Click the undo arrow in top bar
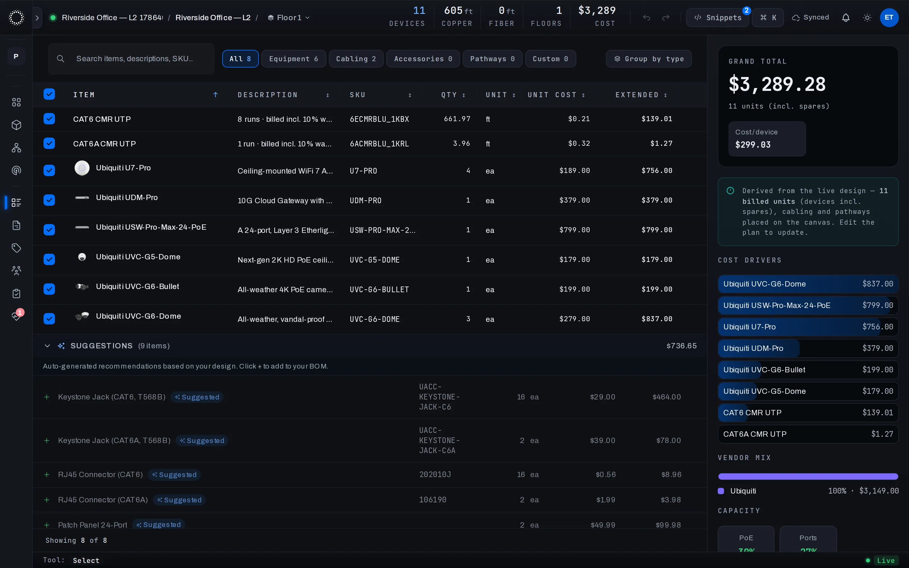909x568 pixels. pyautogui.click(x=646, y=18)
